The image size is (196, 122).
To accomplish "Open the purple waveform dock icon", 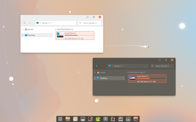I will click(136, 119).
